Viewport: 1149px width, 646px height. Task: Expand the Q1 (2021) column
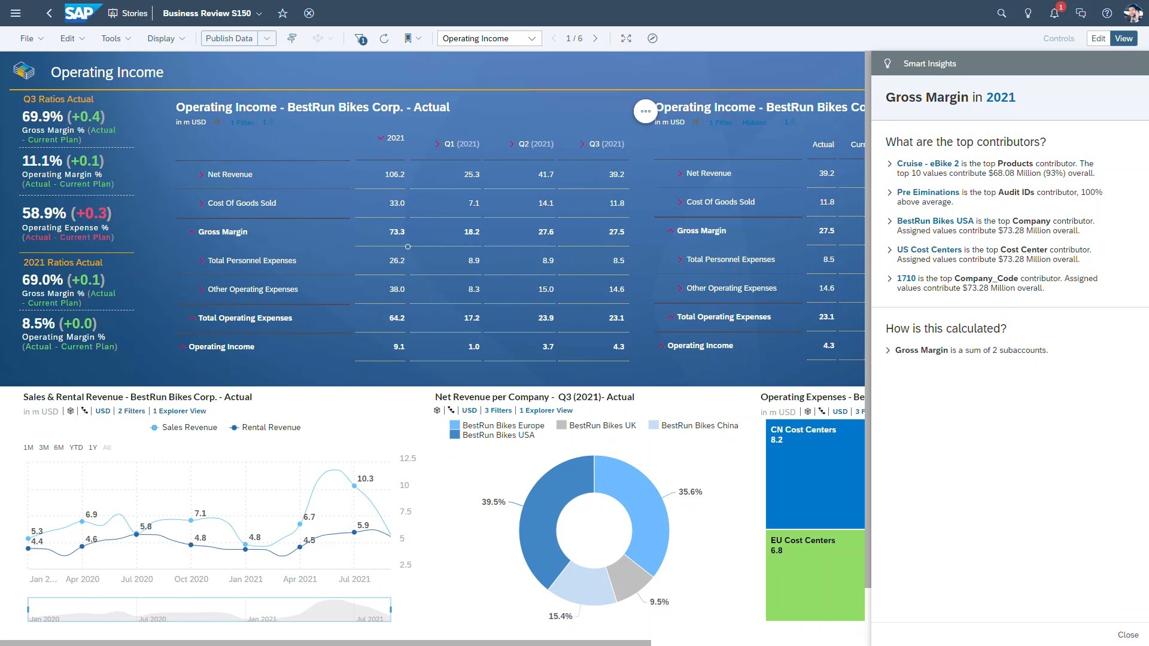(438, 144)
